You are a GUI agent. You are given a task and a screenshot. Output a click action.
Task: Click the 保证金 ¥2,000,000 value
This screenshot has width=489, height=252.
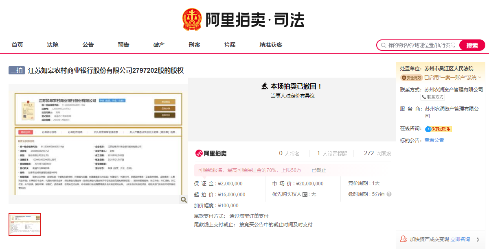(230, 183)
